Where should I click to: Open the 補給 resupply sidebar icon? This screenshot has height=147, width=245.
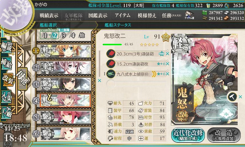click(6, 63)
